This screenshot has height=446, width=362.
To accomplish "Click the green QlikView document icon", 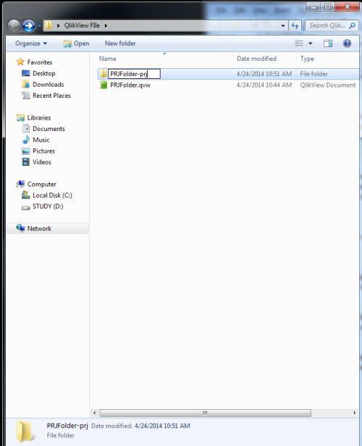I will [104, 85].
